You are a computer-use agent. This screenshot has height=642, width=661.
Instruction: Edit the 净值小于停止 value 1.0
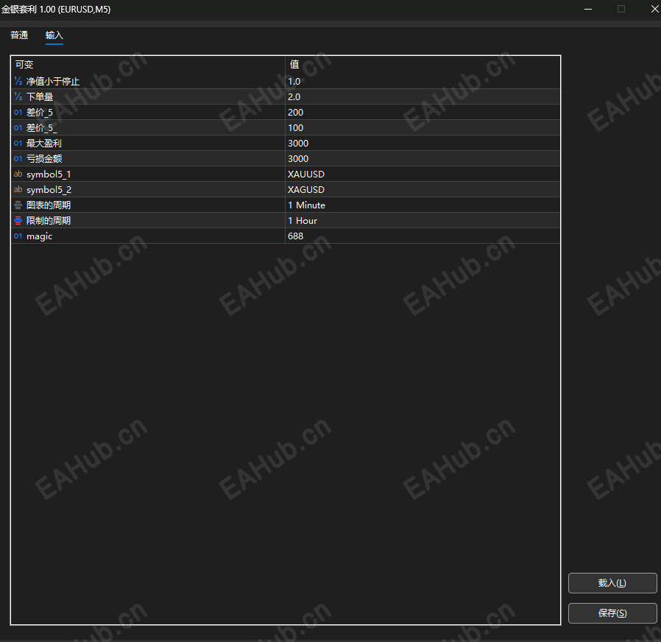[x=423, y=81]
